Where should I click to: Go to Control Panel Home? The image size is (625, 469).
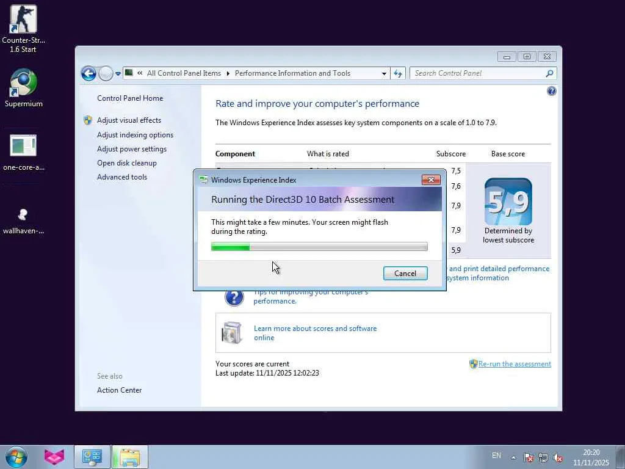pyautogui.click(x=130, y=98)
